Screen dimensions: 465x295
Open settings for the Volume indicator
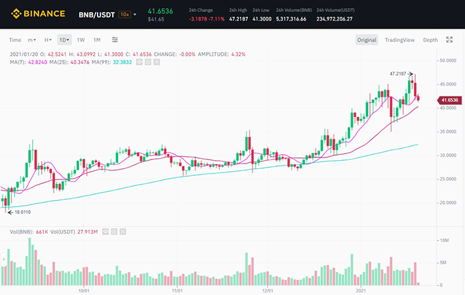(x=114, y=232)
